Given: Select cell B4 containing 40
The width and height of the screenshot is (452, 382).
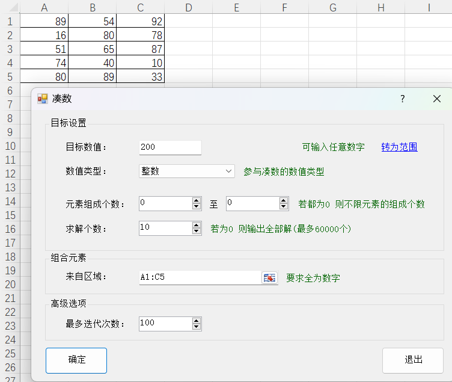Looking at the screenshot, I should click(x=92, y=63).
